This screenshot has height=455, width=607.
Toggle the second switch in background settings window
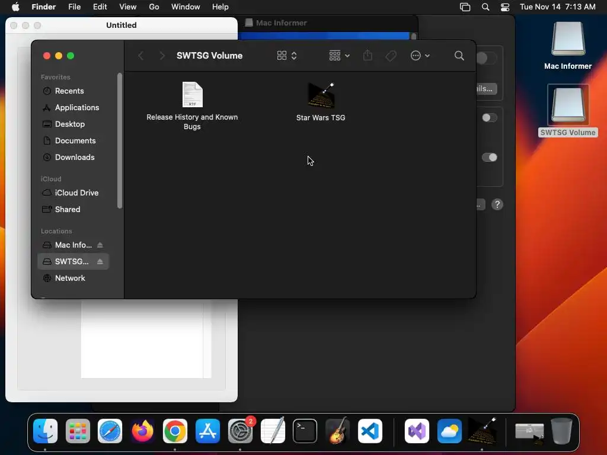tap(490, 118)
